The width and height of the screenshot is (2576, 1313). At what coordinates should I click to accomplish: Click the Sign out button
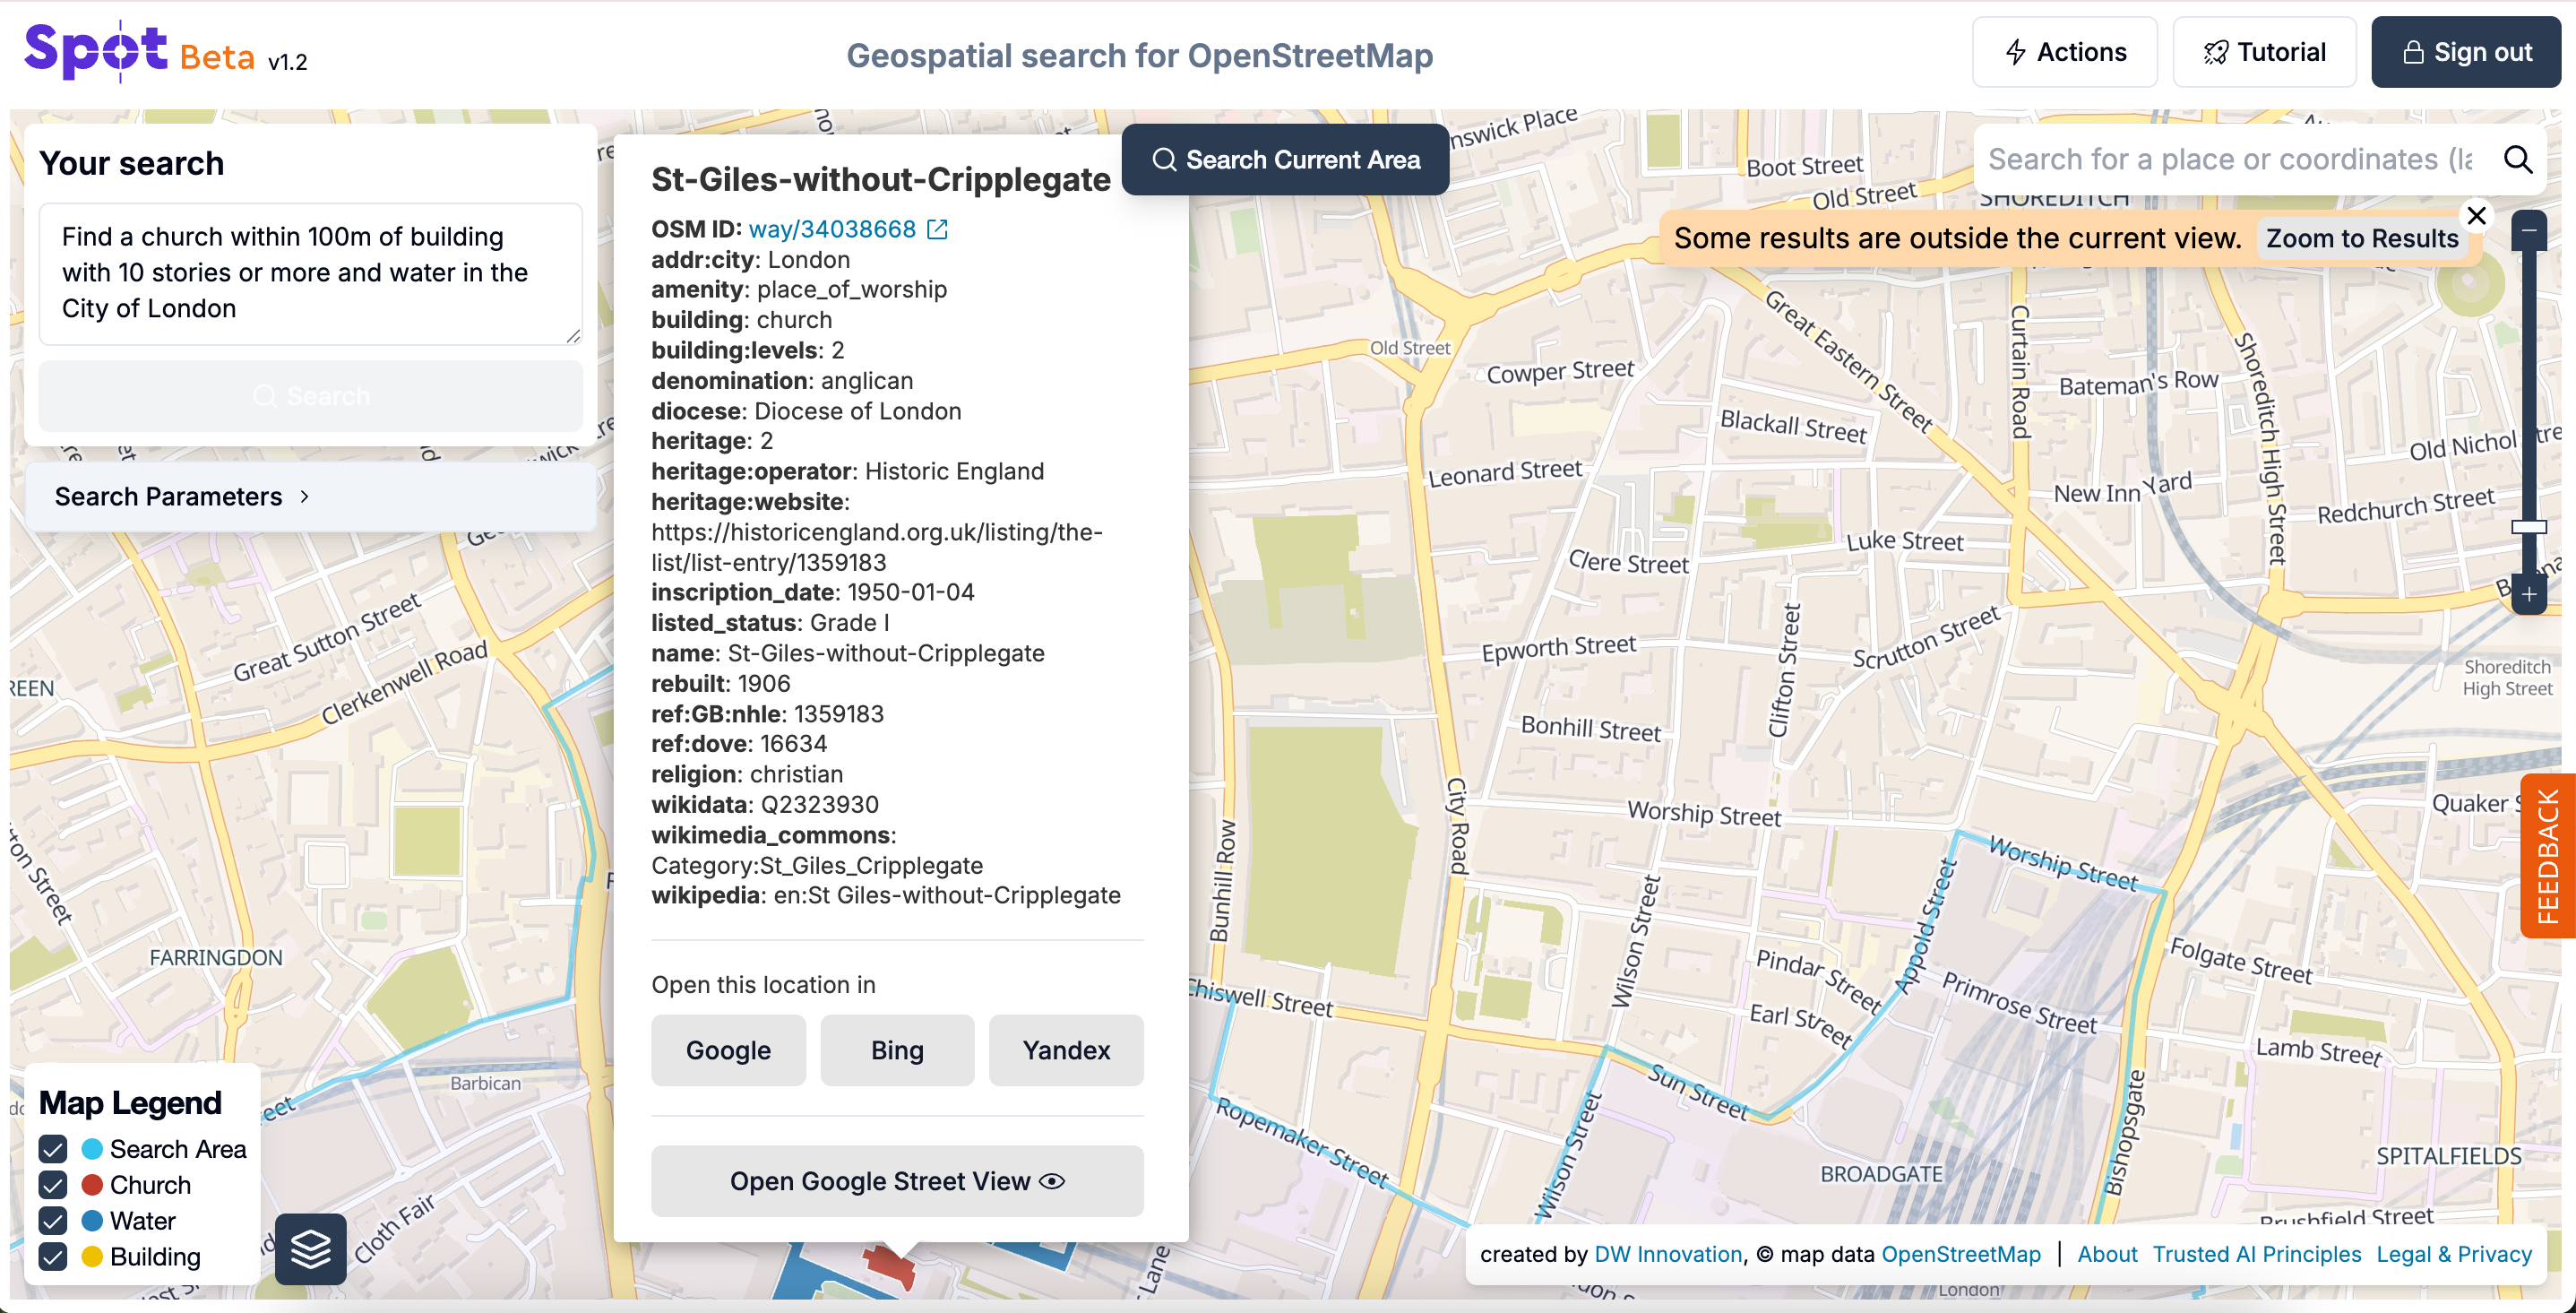[2466, 52]
